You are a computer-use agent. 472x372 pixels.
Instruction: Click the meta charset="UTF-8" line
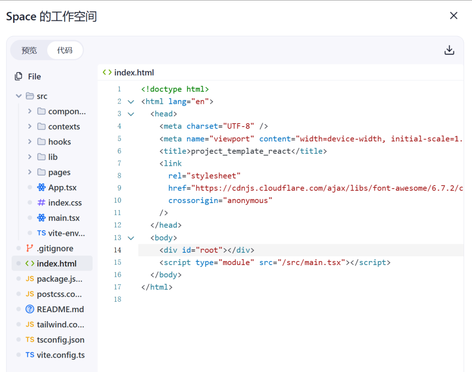click(214, 126)
